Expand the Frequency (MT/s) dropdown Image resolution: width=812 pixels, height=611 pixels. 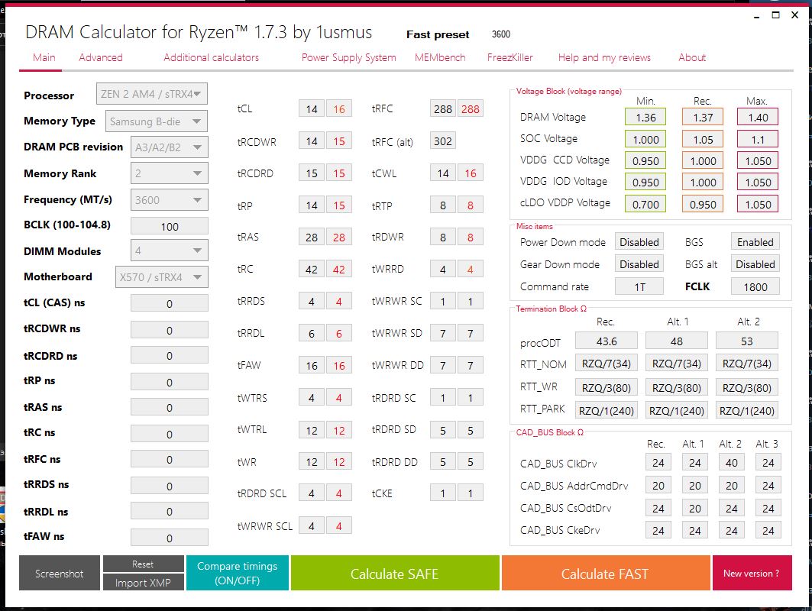(x=170, y=200)
